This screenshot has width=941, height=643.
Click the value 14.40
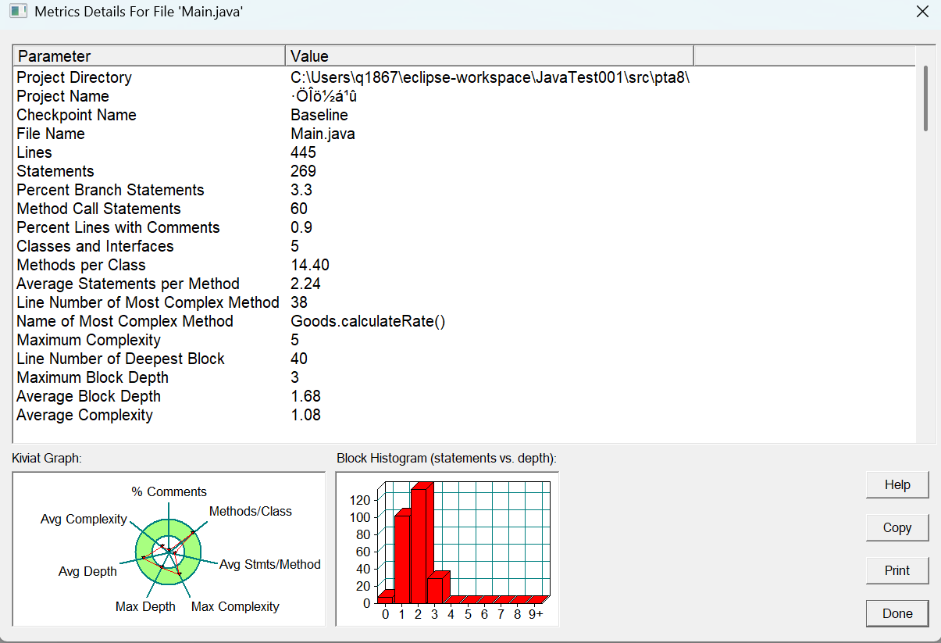[x=310, y=265]
